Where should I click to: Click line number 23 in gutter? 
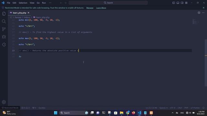click(13, 51)
